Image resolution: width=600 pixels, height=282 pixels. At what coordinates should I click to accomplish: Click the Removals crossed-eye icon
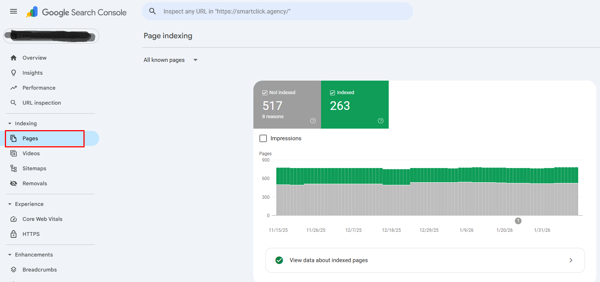(14, 183)
